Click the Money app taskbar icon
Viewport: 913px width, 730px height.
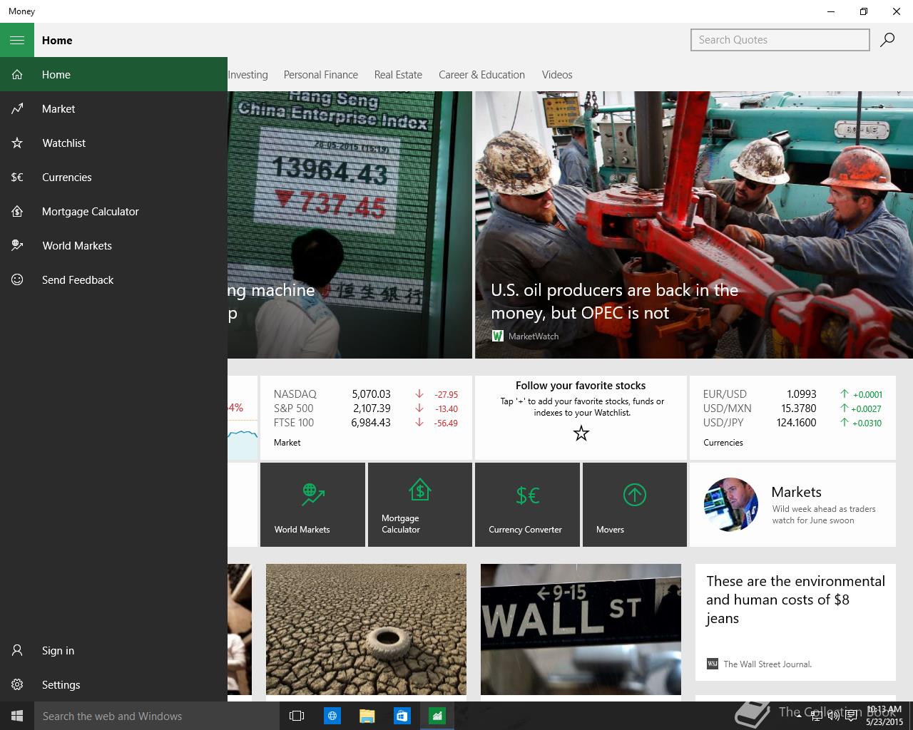(437, 716)
